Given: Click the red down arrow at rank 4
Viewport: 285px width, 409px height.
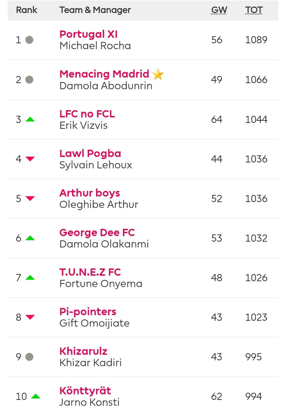Looking at the screenshot, I should (x=30, y=159).
